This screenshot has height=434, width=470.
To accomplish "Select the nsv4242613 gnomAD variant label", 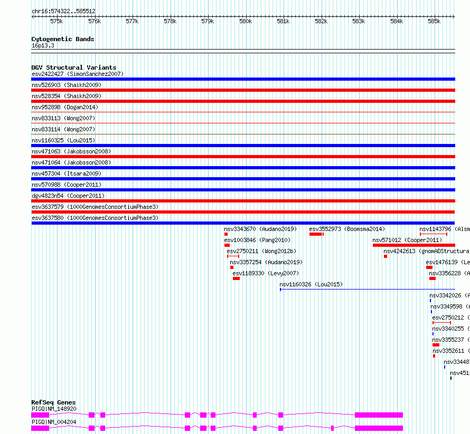I will coord(427,251).
